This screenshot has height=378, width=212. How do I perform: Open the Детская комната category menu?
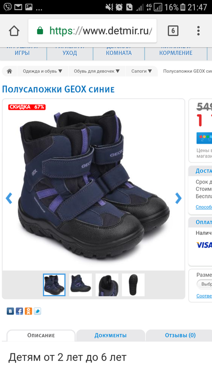[119, 53]
